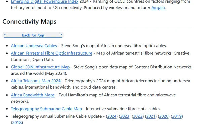Open the 2020 Submarine Cable Update link
The height and width of the screenshot is (124, 199).
(164, 116)
